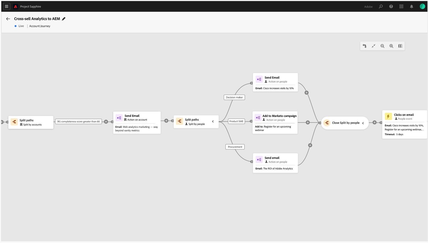Add a step after the Web analytics email
This screenshot has height=243, width=428.
(166, 121)
